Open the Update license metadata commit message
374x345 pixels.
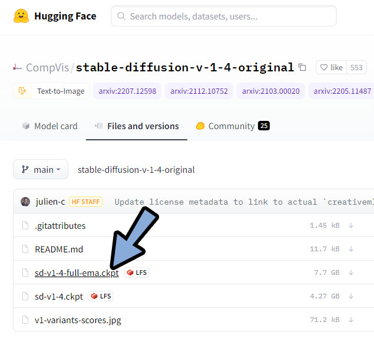244,202
